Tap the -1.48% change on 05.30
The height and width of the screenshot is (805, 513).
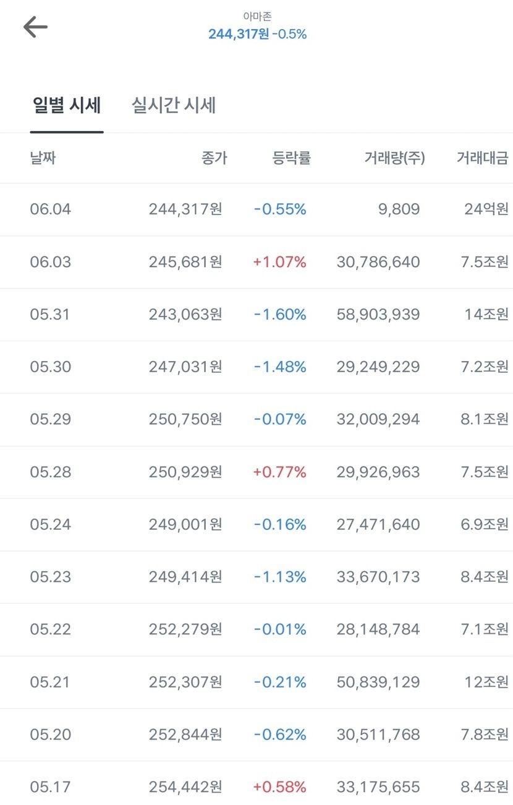280,367
